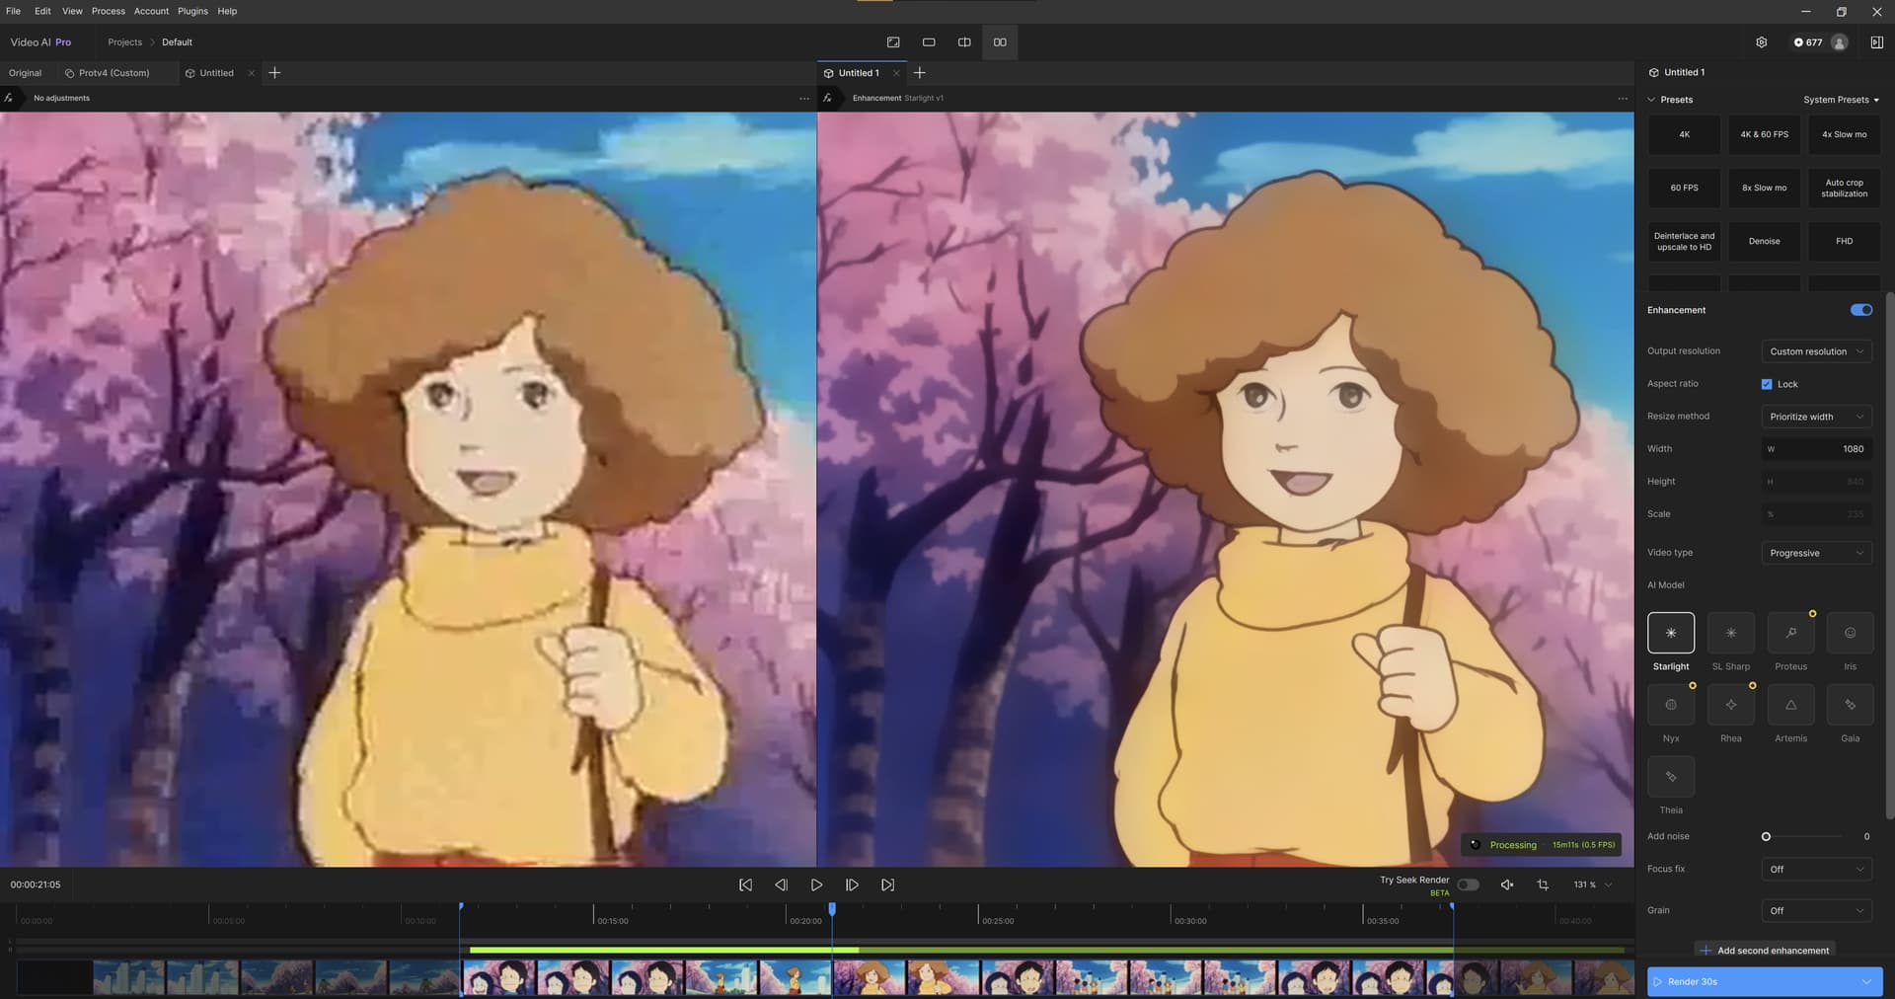Open the System Presets dropdown
The height and width of the screenshot is (999, 1895).
[x=1841, y=100]
